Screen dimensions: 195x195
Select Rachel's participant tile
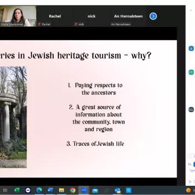click(55, 16)
